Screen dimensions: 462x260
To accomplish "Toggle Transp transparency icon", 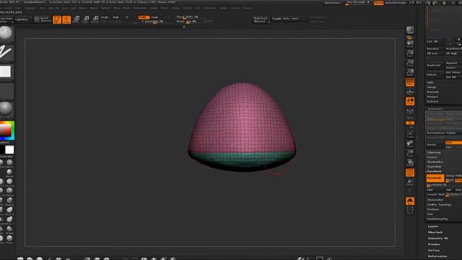I will pyautogui.click(x=410, y=182).
